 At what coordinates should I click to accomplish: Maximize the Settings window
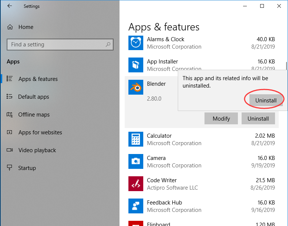click(x=262, y=6)
